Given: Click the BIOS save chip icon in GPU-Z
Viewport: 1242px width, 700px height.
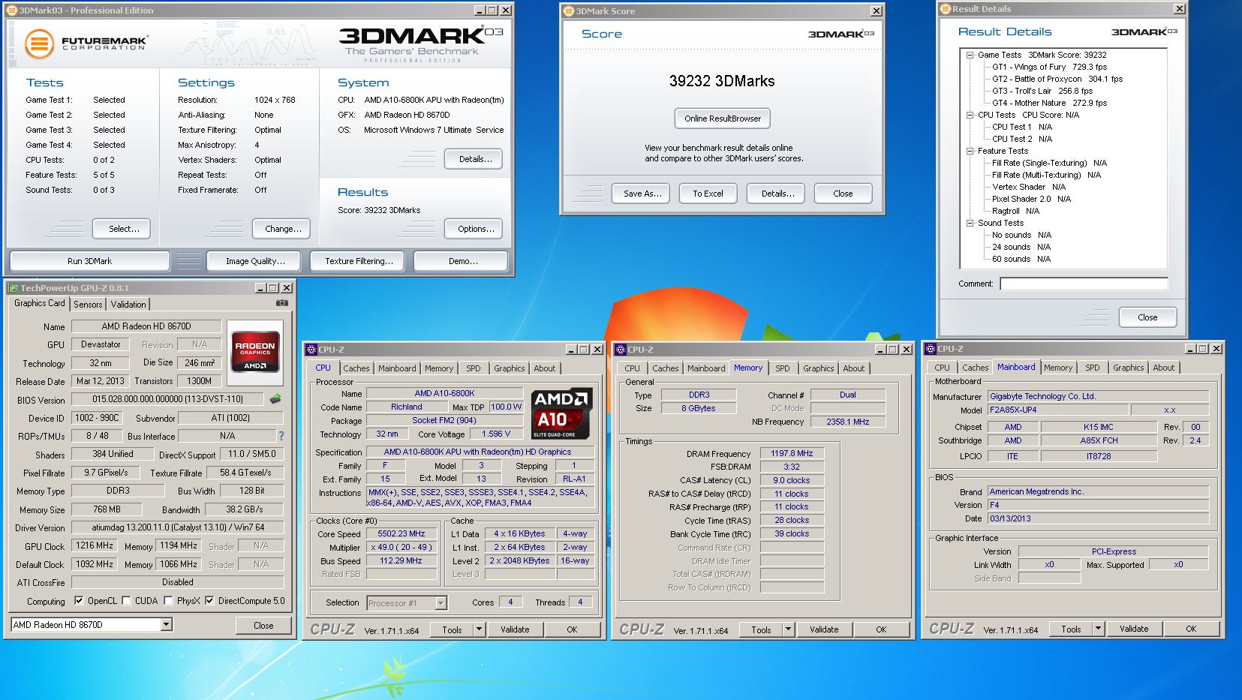Looking at the screenshot, I should pos(276,399).
